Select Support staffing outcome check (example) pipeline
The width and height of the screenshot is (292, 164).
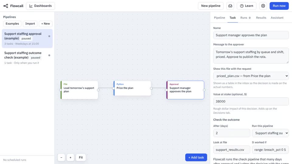(27, 58)
